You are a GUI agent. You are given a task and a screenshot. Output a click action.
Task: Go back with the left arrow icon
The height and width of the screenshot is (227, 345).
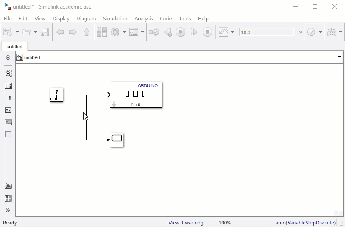[60, 32]
